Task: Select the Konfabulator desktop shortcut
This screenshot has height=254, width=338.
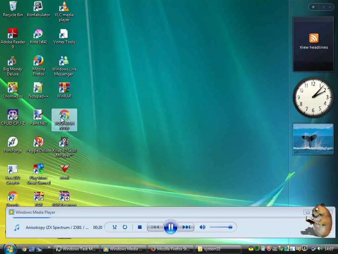Action: tap(38, 9)
